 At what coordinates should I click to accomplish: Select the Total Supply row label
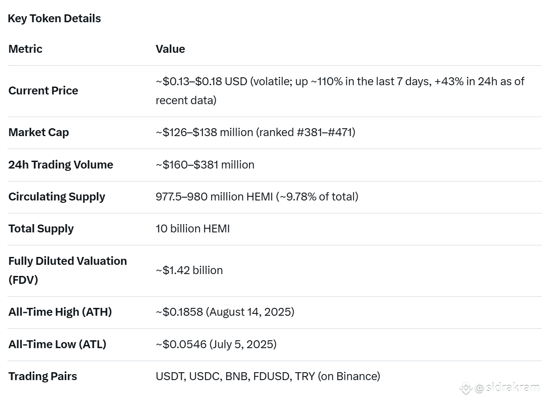click(x=41, y=229)
